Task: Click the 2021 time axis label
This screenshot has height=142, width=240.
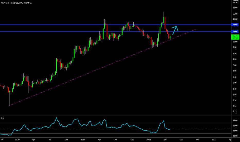Action: pos(83,139)
